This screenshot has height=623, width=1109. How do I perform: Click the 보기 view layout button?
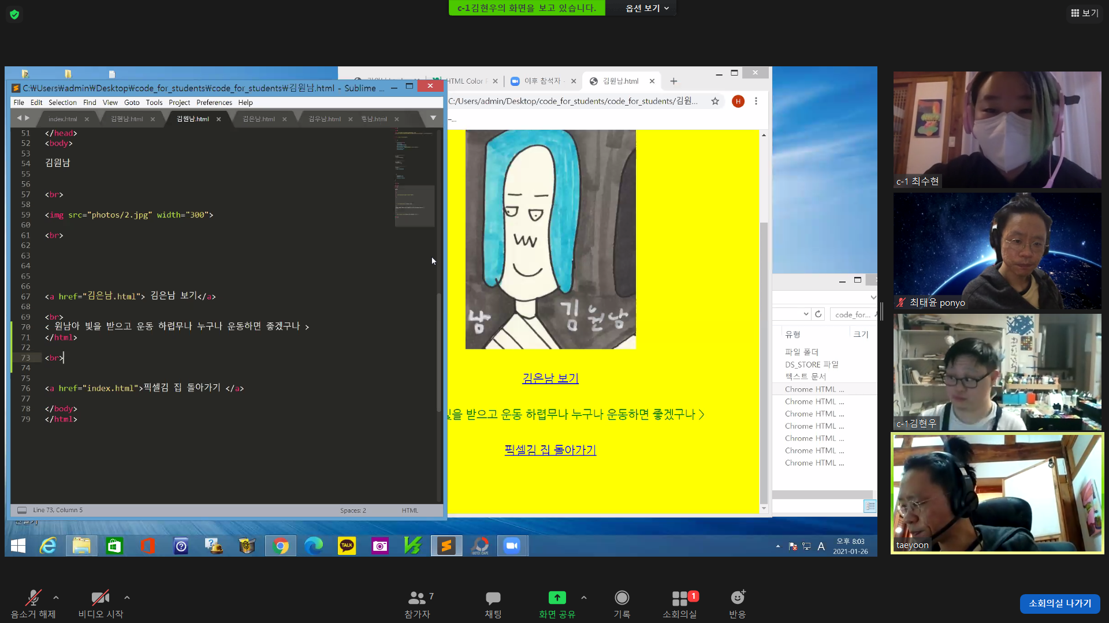pos(1084,13)
